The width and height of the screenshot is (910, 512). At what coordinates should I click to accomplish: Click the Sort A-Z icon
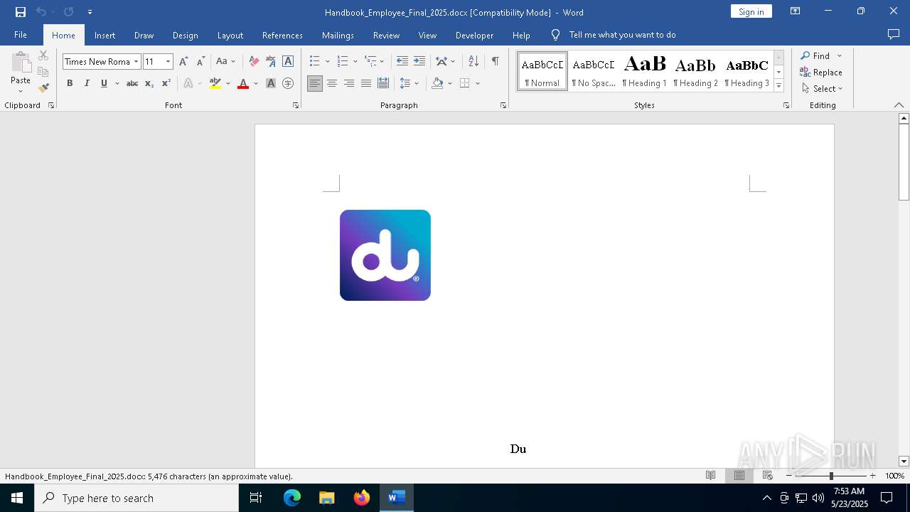click(x=473, y=61)
